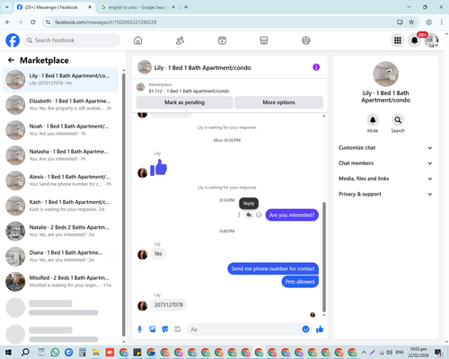Screen dimensions: 449x359
Task: Open the Diana conversation
Action: [x=60, y=256]
